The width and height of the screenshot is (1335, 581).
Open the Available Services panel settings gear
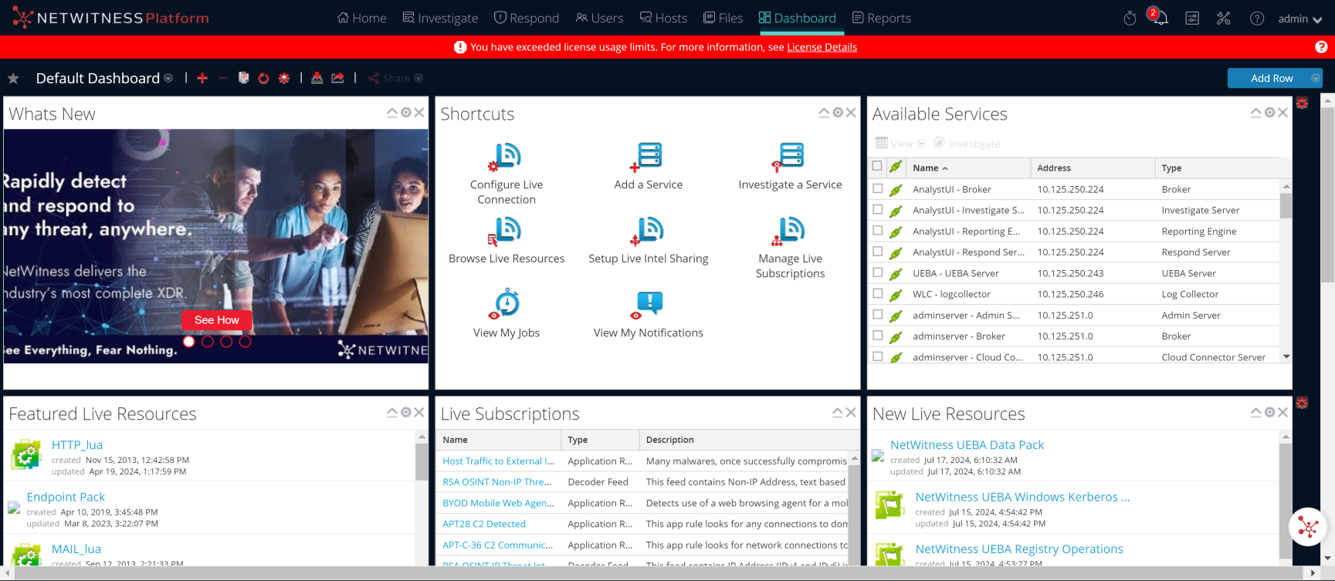1269,113
